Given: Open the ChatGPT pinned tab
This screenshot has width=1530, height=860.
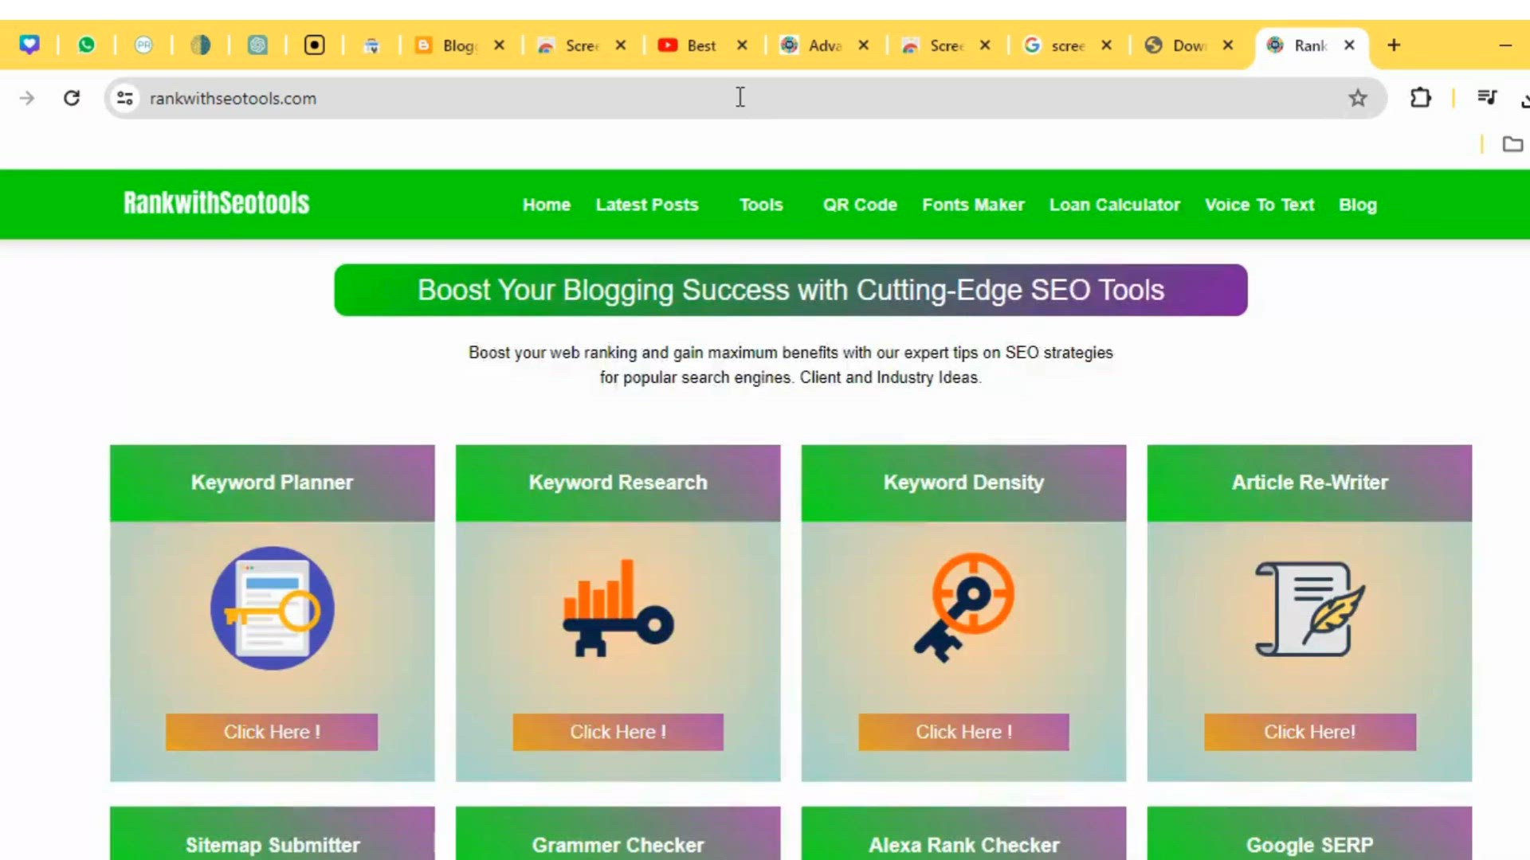Looking at the screenshot, I should (257, 45).
